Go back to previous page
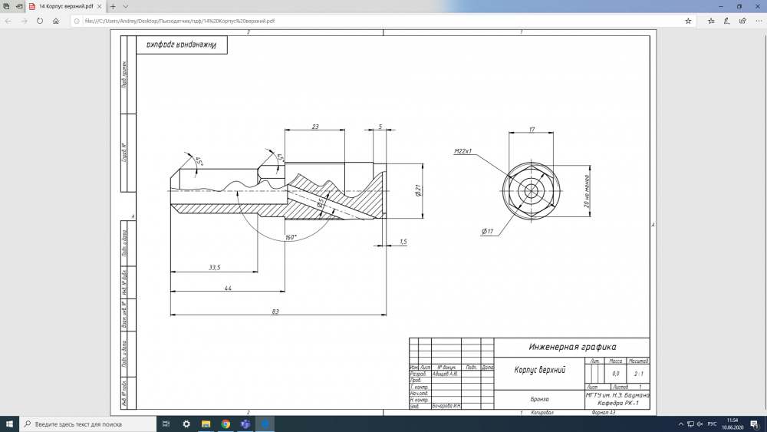Viewport: 767px width, 432px height. [x=8, y=21]
